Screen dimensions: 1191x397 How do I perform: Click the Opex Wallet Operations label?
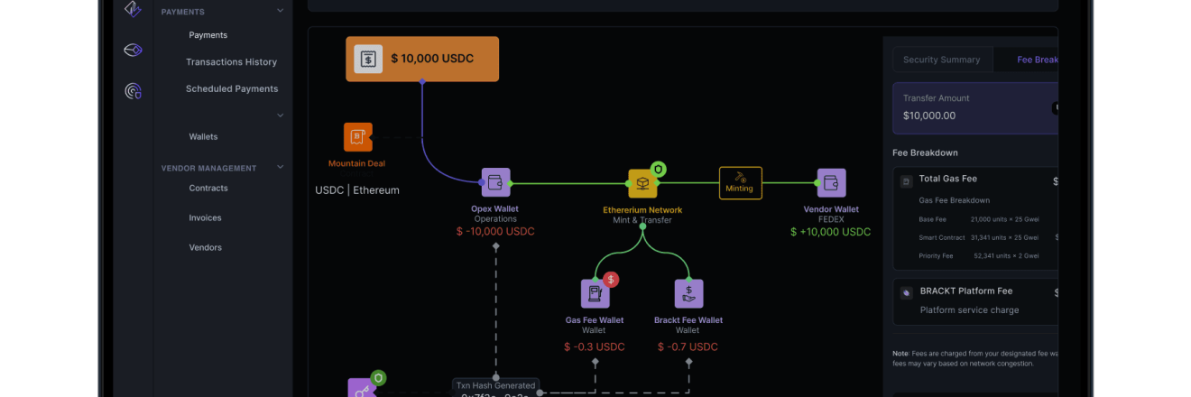495,214
